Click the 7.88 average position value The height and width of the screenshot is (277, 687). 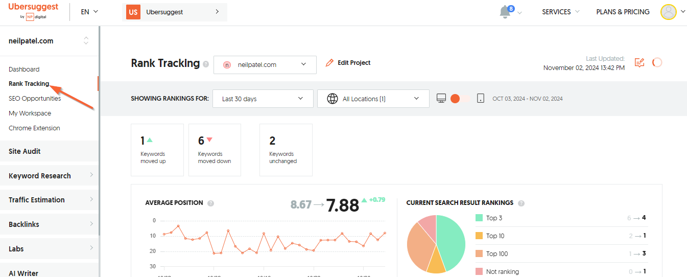343,205
